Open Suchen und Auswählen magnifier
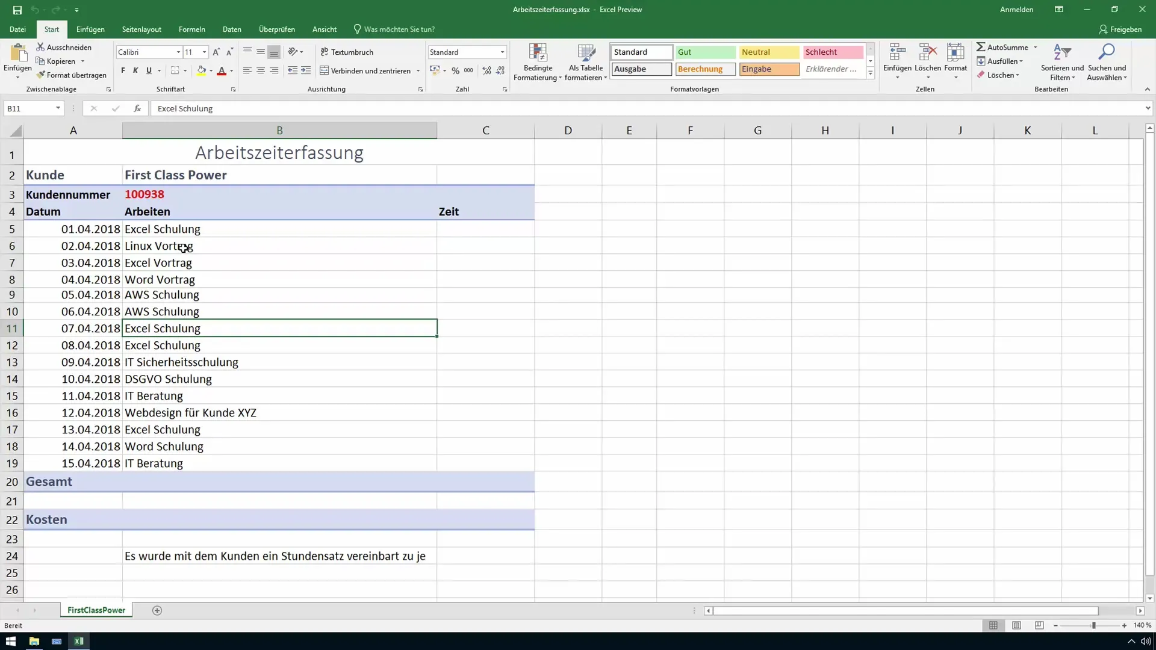Viewport: 1156px width, 650px height. pos(1107,62)
